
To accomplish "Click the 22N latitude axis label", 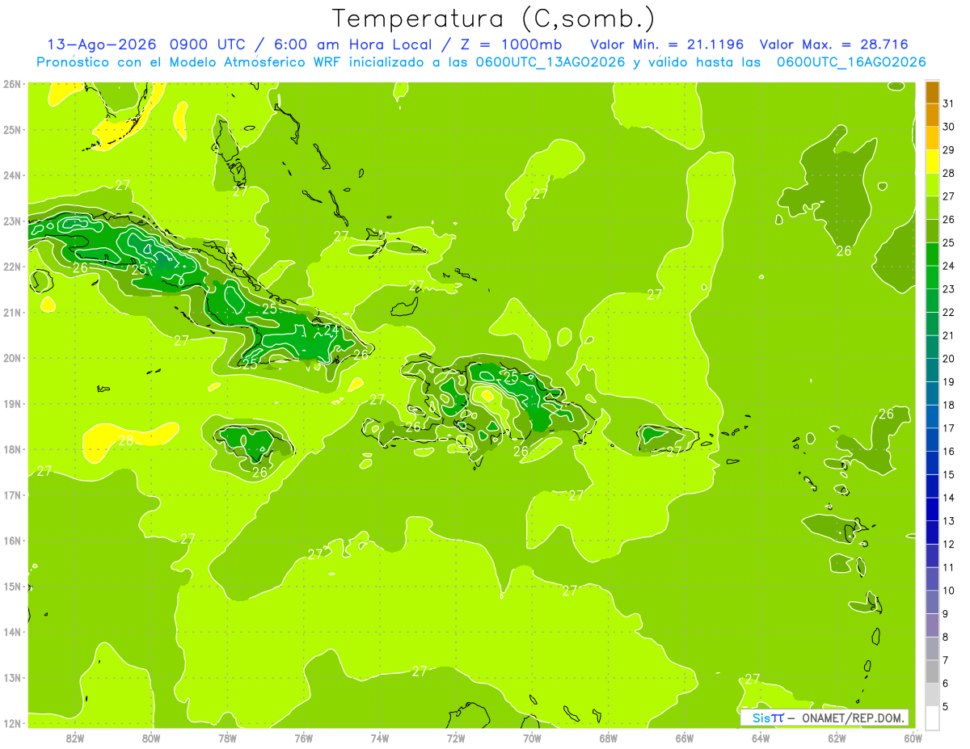I will click(12, 267).
